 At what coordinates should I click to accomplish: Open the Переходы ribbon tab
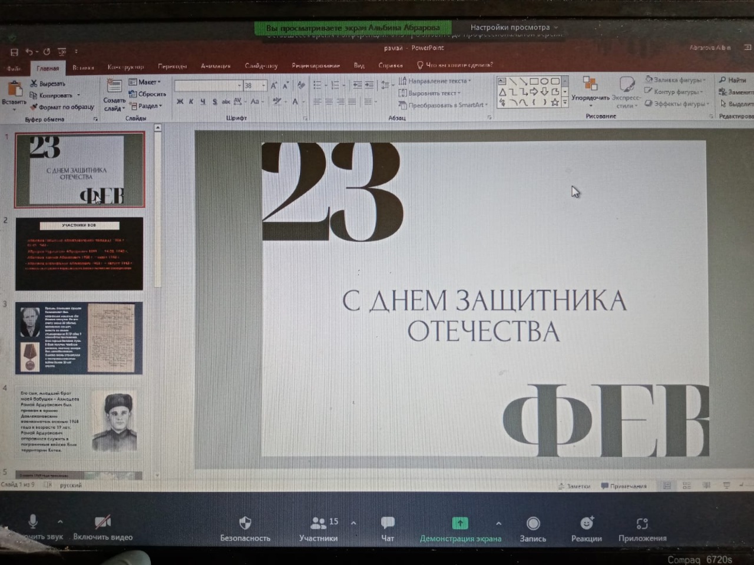[x=172, y=67]
